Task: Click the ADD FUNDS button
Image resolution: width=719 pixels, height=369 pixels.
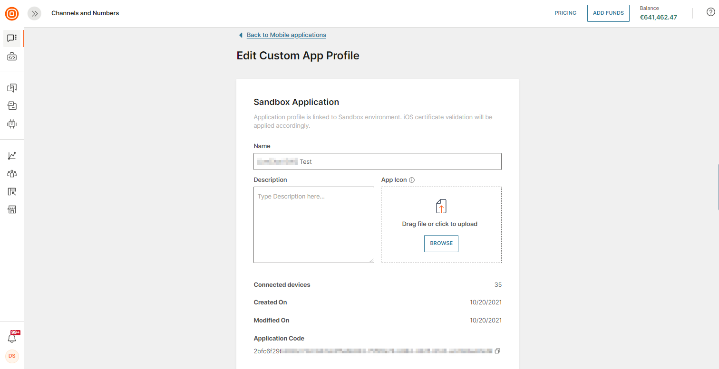Action: click(608, 13)
